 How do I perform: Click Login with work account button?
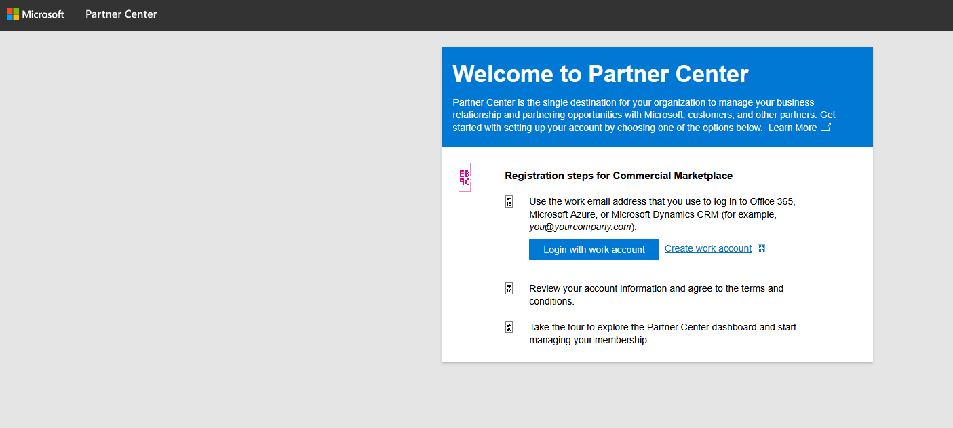(594, 250)
